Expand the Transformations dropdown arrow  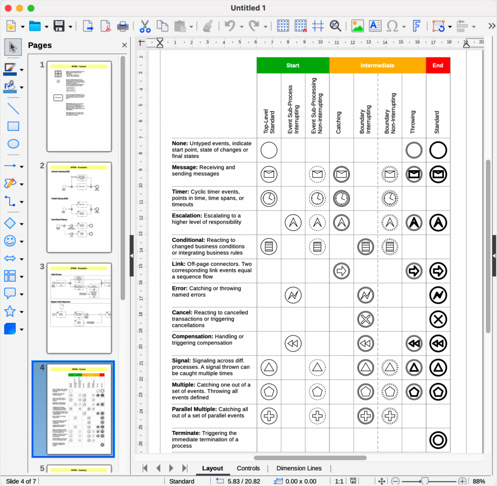point(450,27)
